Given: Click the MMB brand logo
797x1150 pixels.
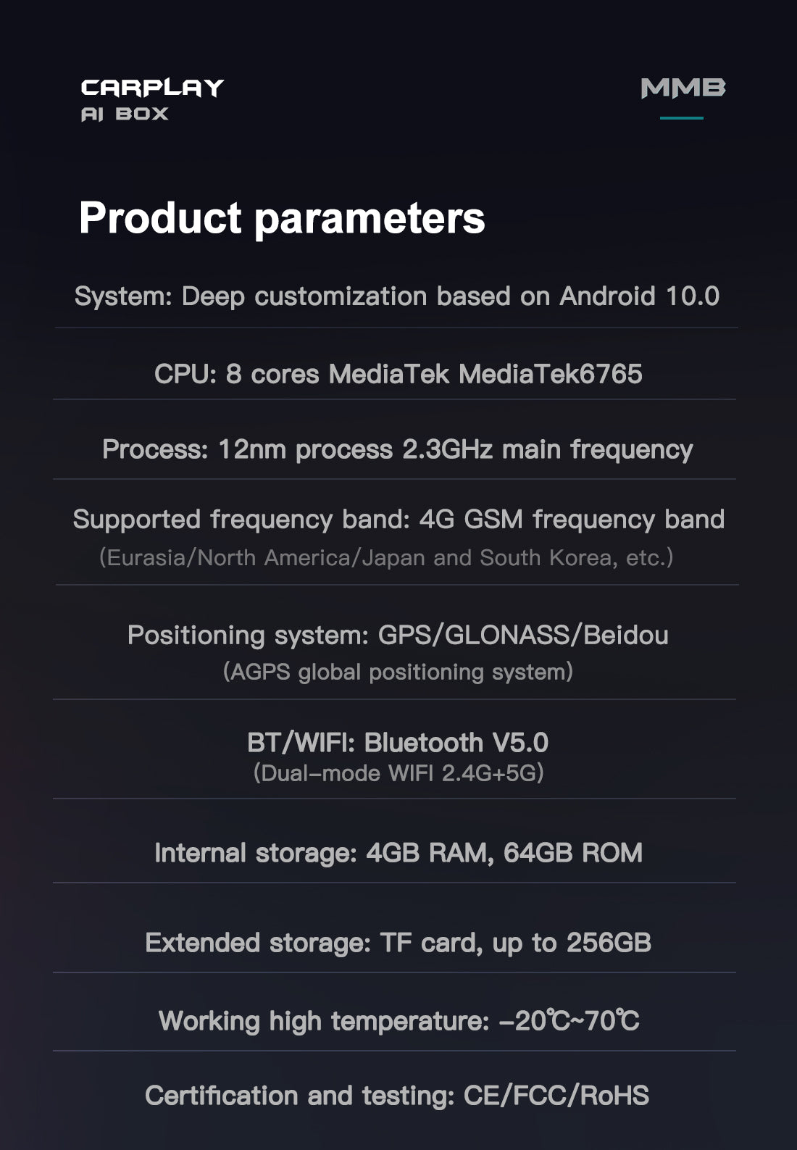Looking at the screenshot, I should tap(683, 88).
